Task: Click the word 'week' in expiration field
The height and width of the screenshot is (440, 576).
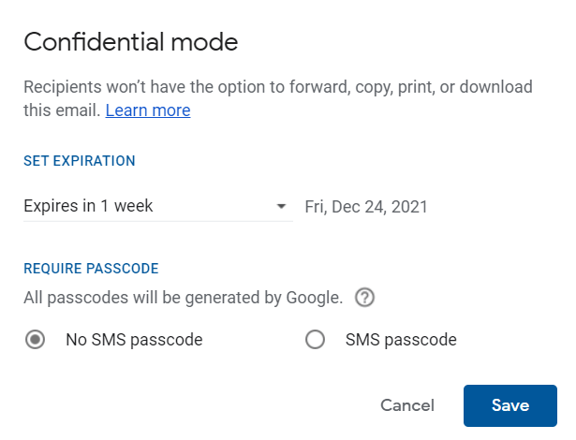Action: coord(133,206)
